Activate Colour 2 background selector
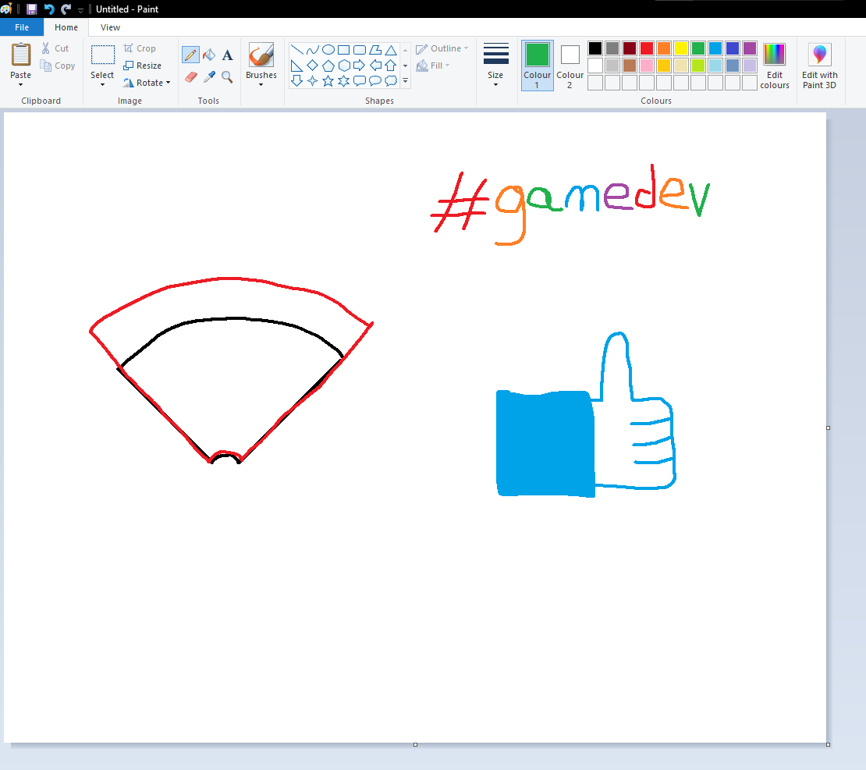The width and height of the screenshot is (866, 770). pyautogui.click(x=570, y=66)
